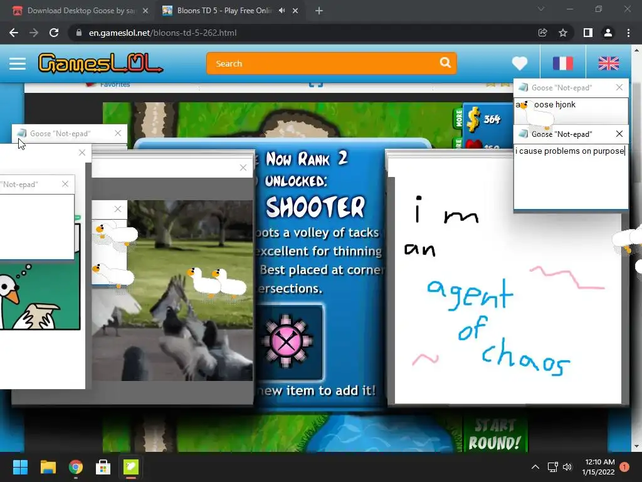Click the Favorites link under header
The height and width of the screenshot is (482, 642).
tap(115, 85)
